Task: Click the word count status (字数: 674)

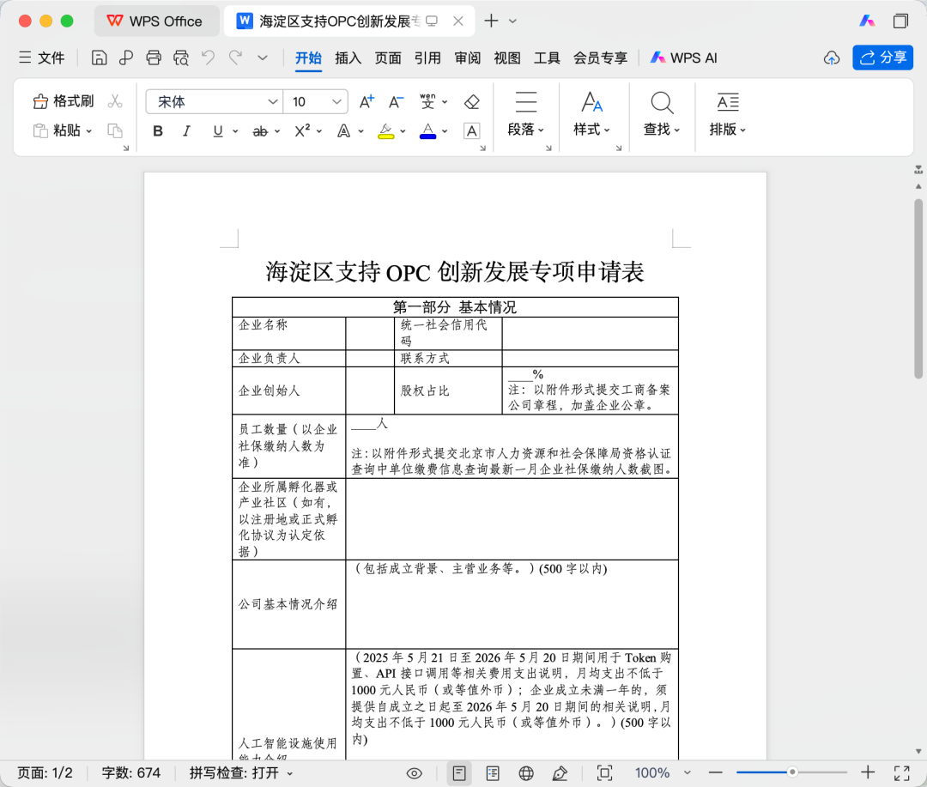Action: click(x=131, y=772)
